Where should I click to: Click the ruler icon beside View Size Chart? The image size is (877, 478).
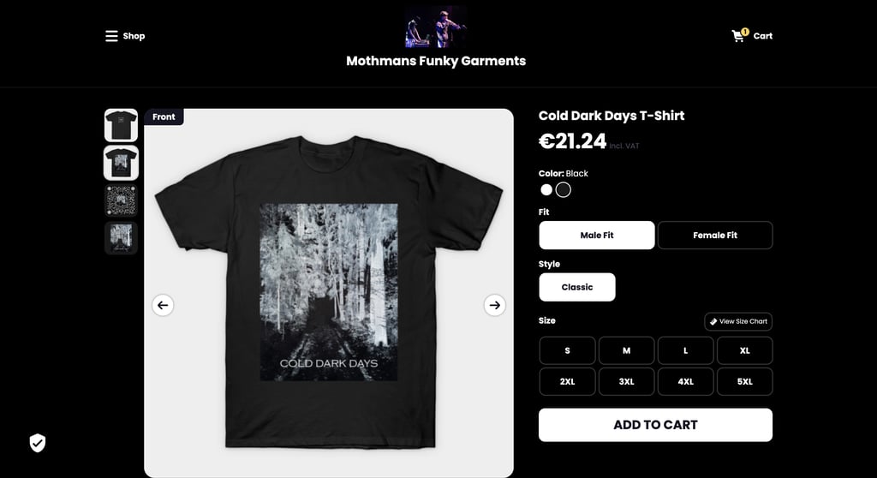(713, 321)
